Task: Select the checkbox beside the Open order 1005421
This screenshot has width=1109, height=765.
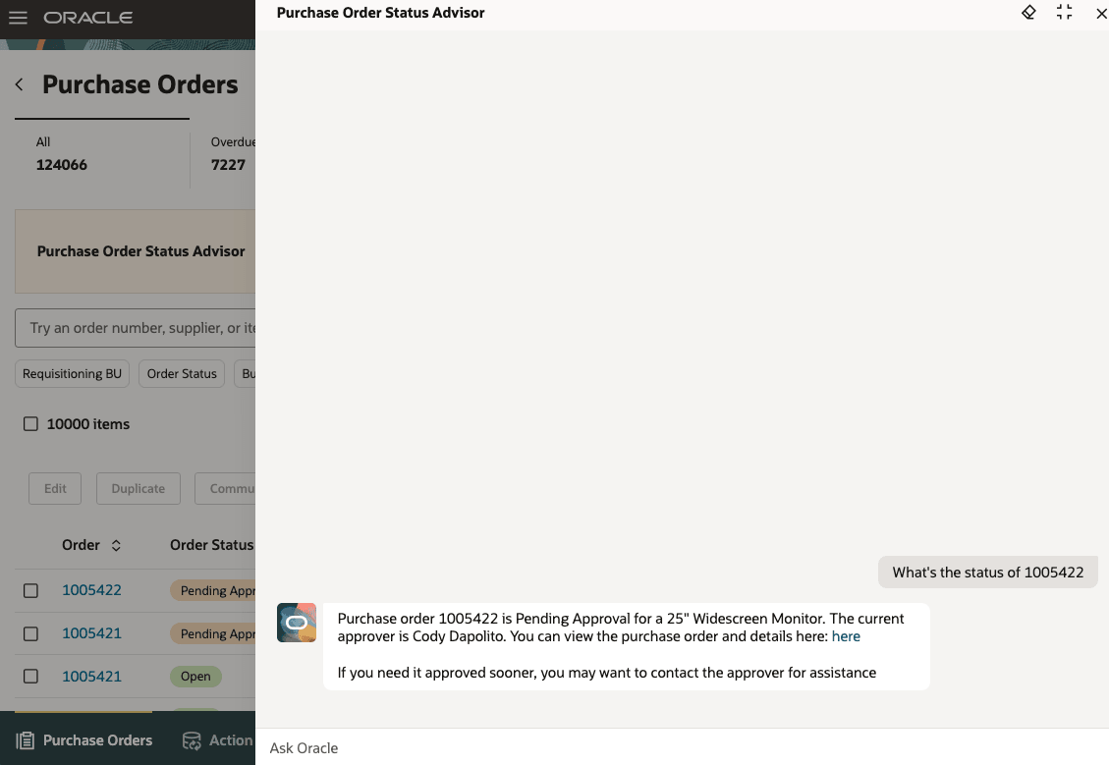Action: pos(30,676)
